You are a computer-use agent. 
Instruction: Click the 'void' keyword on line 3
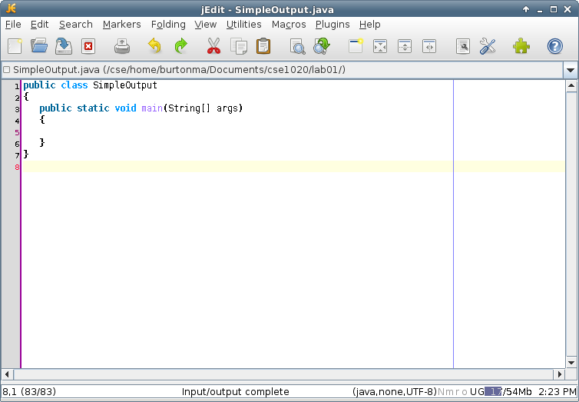[125, 108]
